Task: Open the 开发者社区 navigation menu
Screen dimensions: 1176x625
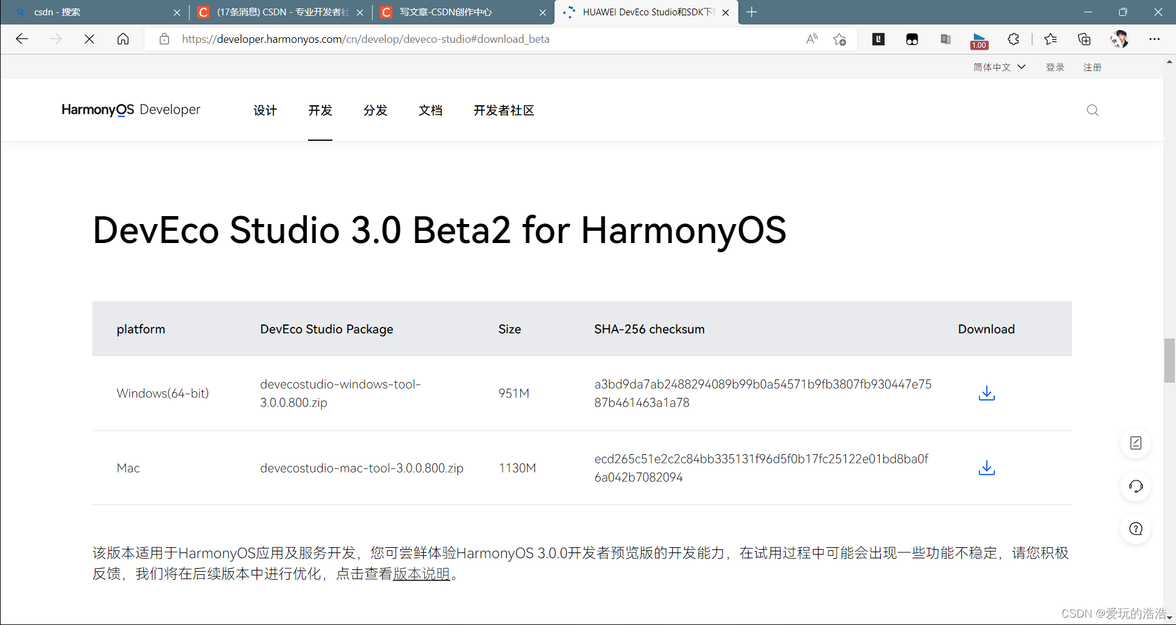Action: (x=504, y=110)
